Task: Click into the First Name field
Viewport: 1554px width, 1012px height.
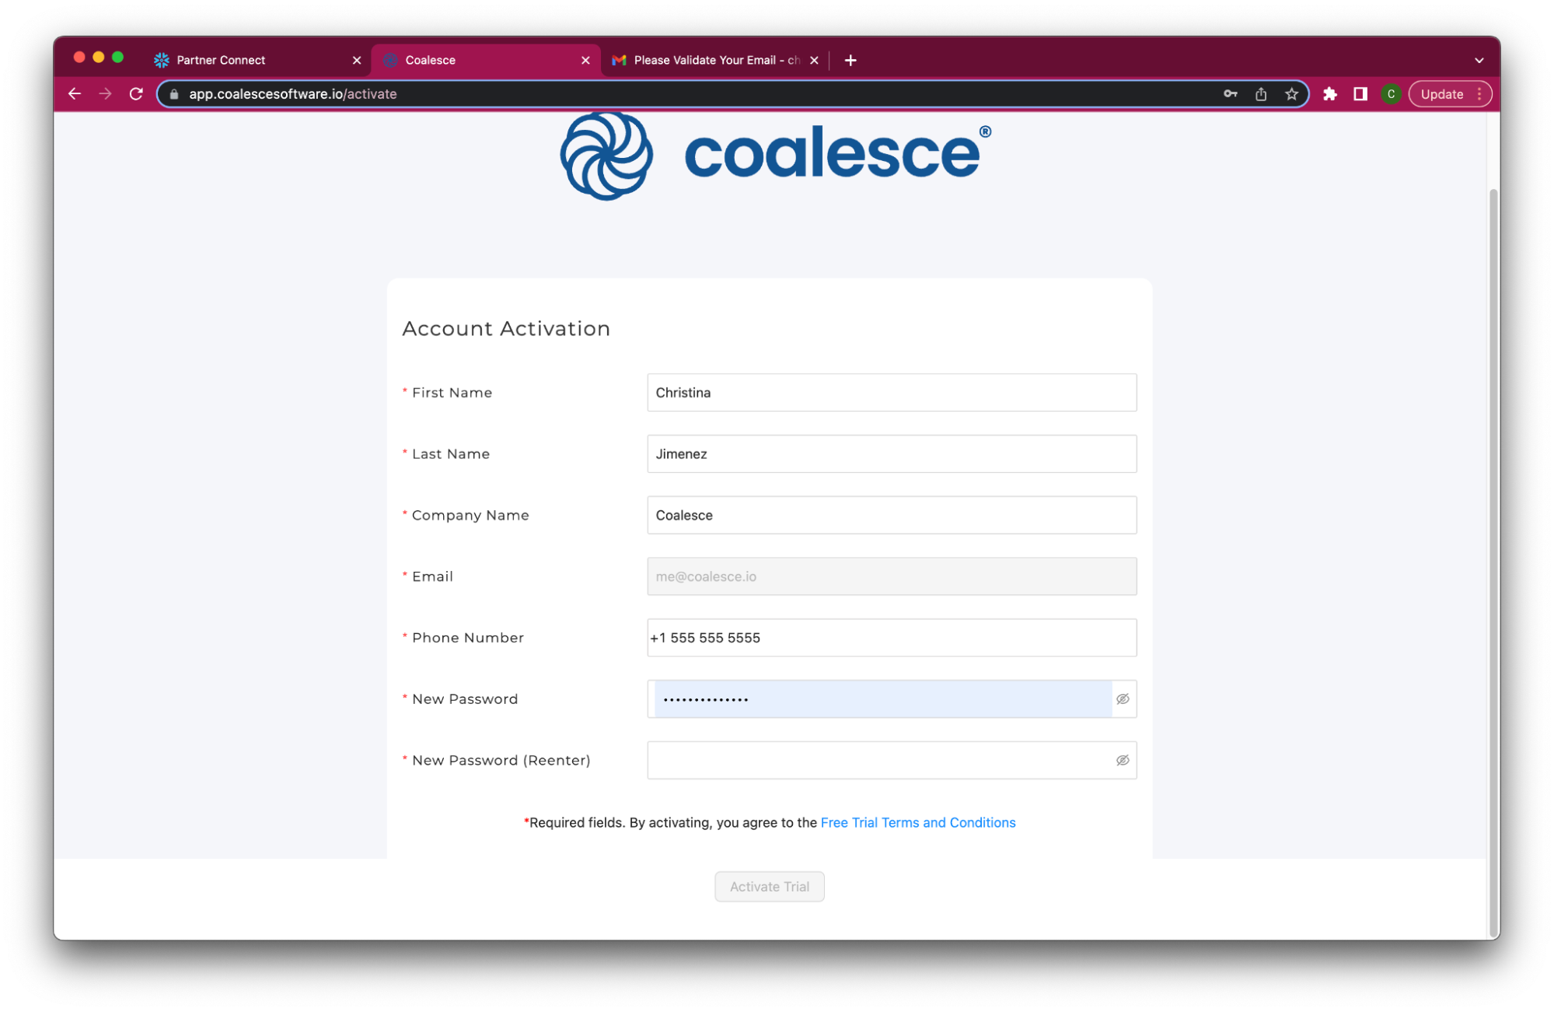Action: [892, 392]
